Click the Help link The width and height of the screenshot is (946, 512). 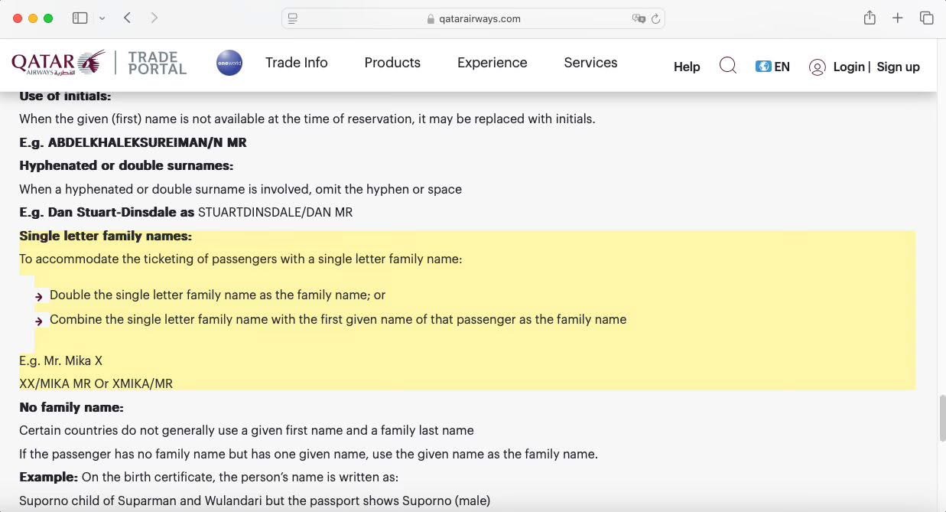tap(686, 67)
